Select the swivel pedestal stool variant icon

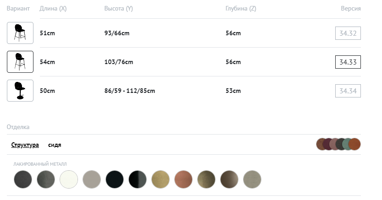coord(20,91)
